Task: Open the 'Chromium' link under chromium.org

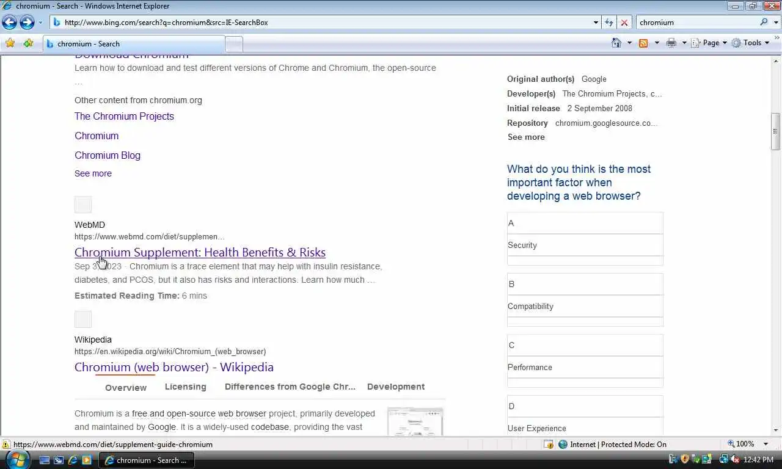Action: pos(97,136)
